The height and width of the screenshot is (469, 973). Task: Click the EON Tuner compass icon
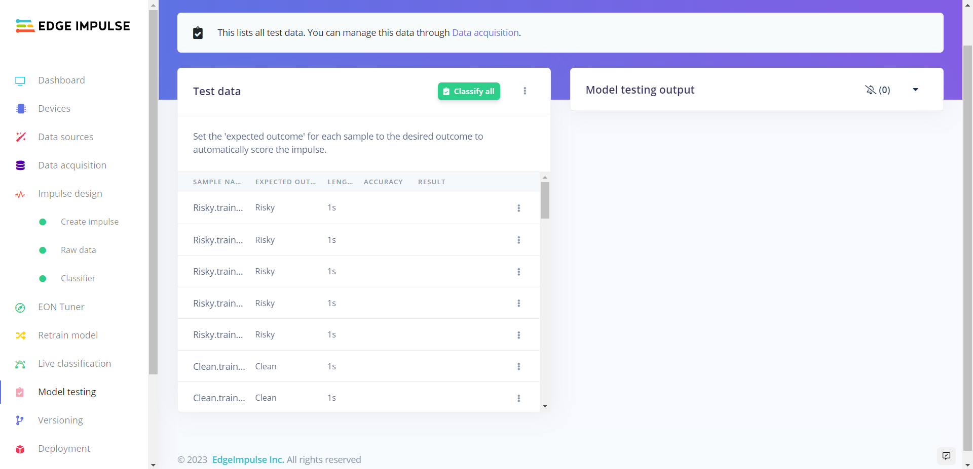[x=20, y=308]
